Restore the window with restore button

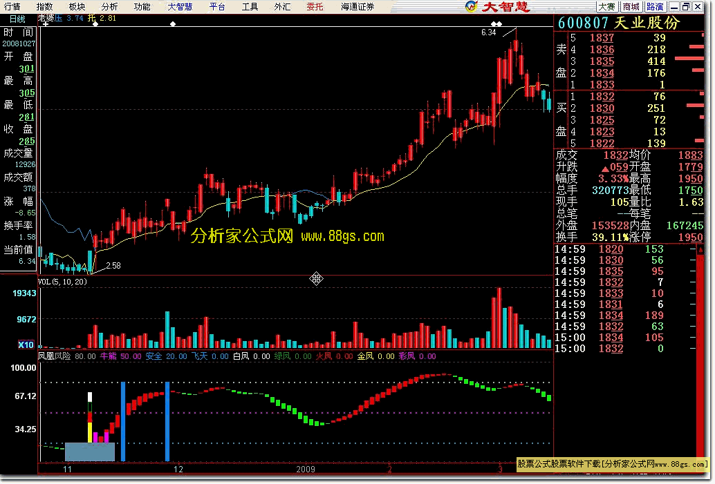point(686,7)
